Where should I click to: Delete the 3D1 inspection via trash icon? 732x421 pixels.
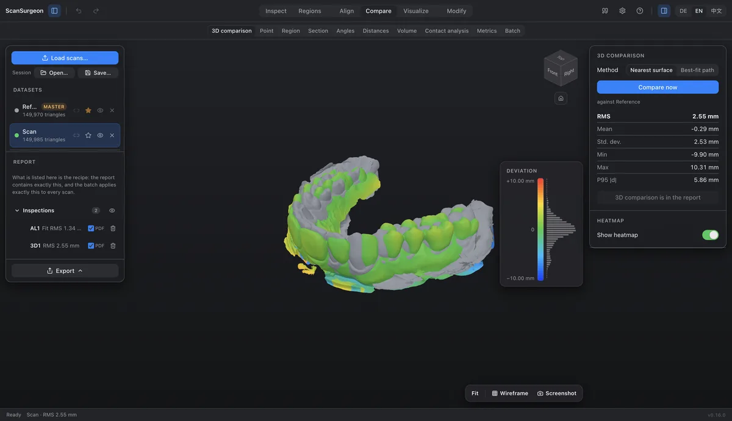[x=113, y=246]
